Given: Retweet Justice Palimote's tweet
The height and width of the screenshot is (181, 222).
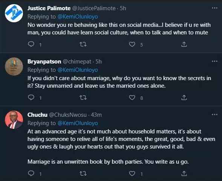Looking at the screenshot, I should pyautogui.click(x=83, y=44).
